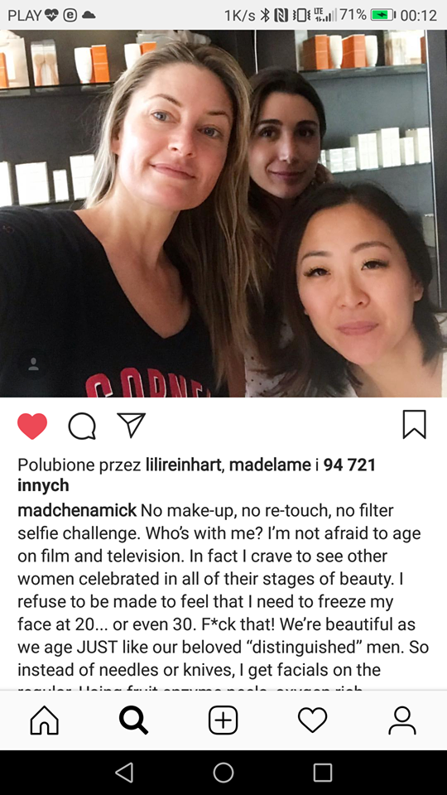Go to Home feed tab

coord(45,720)
